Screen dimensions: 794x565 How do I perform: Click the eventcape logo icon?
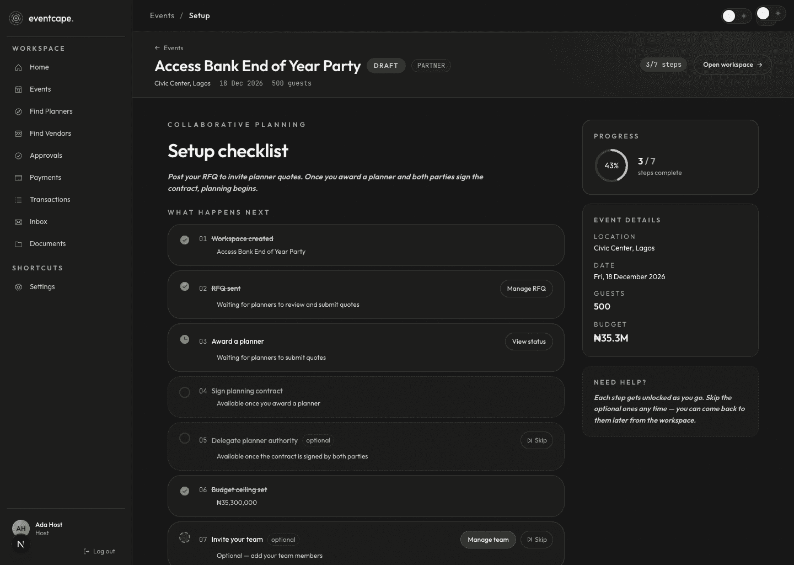click(x=17, y=18)
